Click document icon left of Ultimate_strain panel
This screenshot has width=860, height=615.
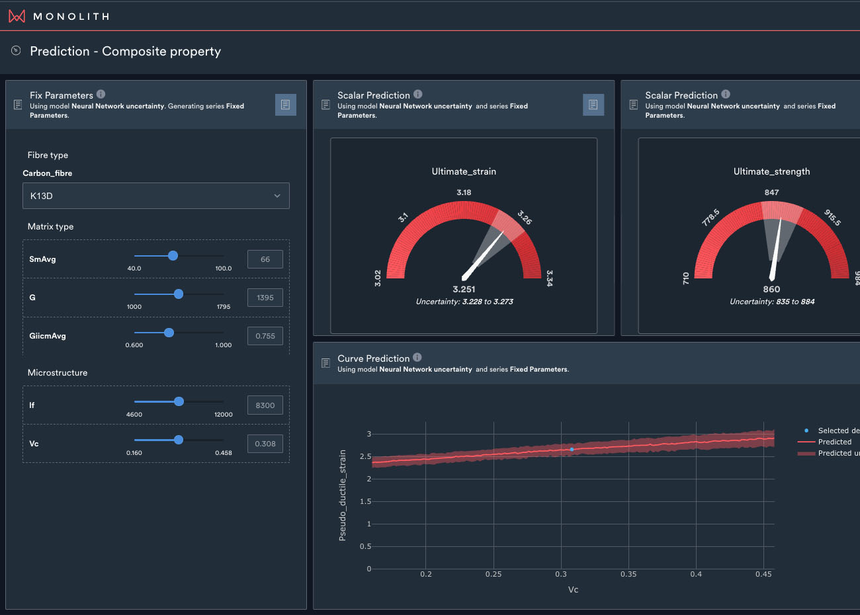coord(325,104)
